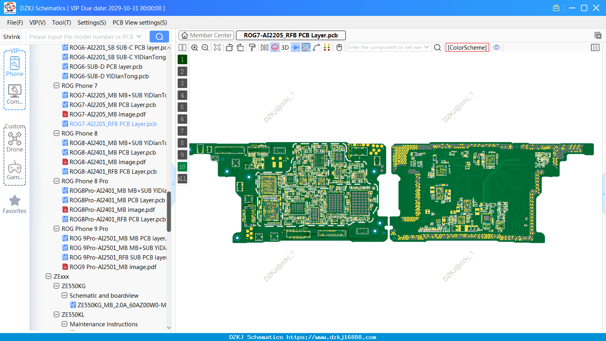Toggle PCB layer 3
This screenshot has width=606, height=341.
pos(182,83)
